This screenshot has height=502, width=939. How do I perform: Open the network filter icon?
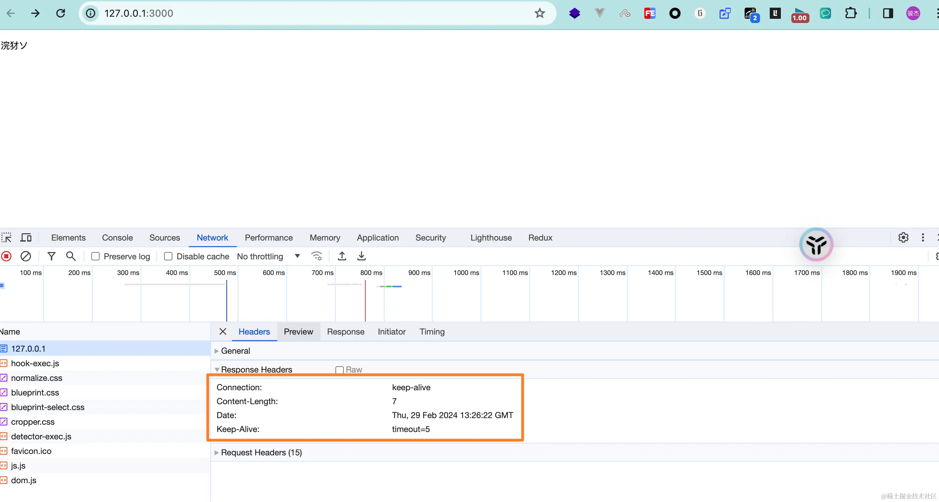point(52,257)
